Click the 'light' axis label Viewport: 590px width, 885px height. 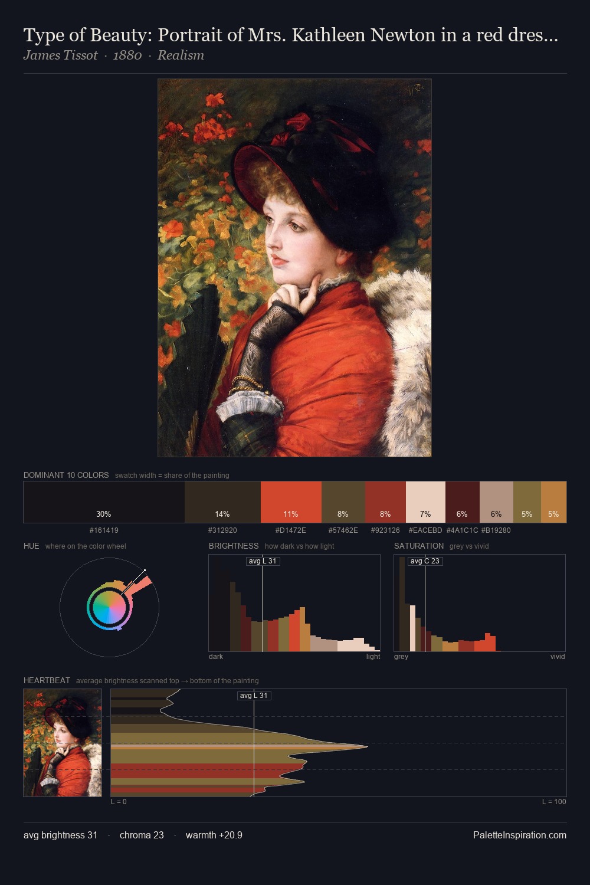(x=373, y=657)
